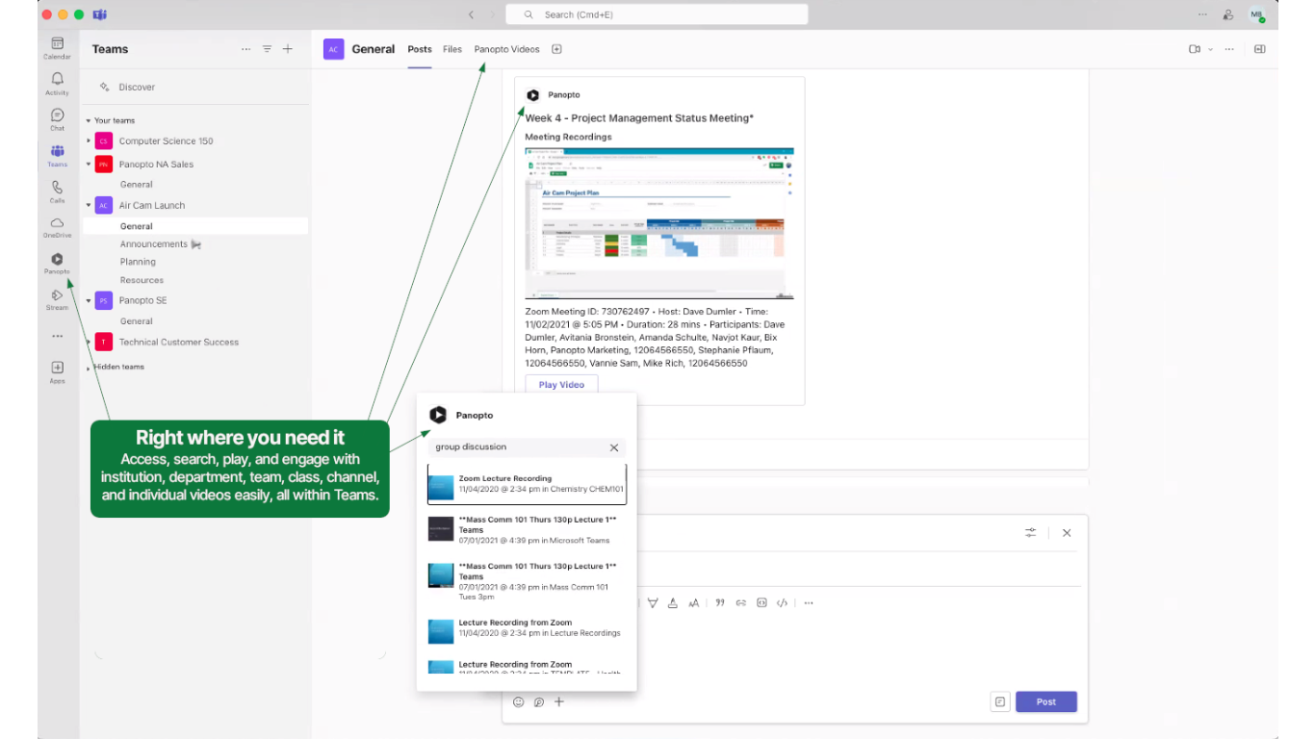The image size is (1315, 739).
Task: Collapse the Panopto SE team
Action: pyautogui.click(x=89, y=301)
